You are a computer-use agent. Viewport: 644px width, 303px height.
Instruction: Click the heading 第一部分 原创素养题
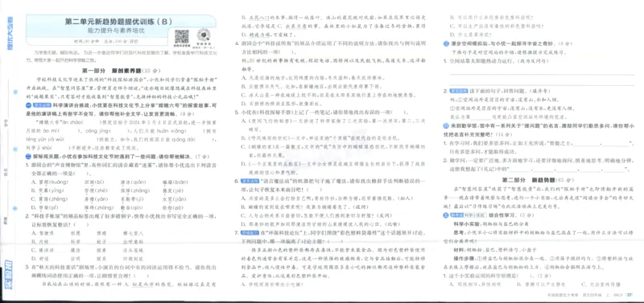click(111, 70)
